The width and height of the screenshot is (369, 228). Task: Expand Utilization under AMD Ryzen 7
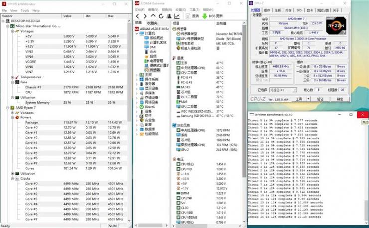point(12,173)
